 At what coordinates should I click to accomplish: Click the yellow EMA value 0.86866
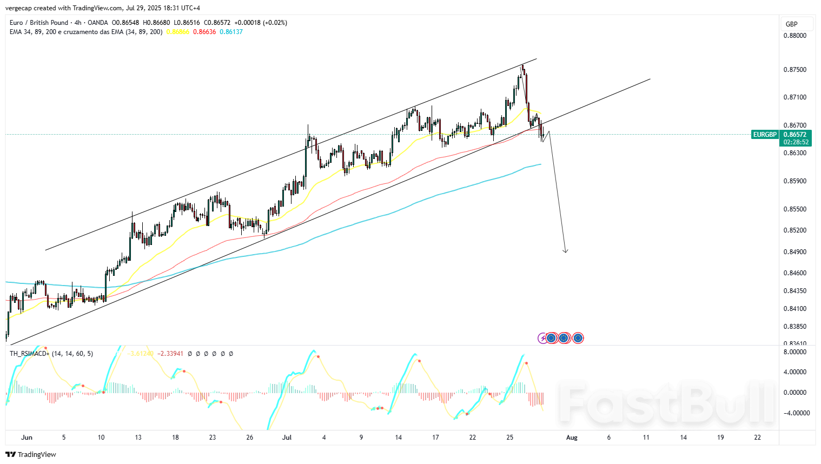178,32
